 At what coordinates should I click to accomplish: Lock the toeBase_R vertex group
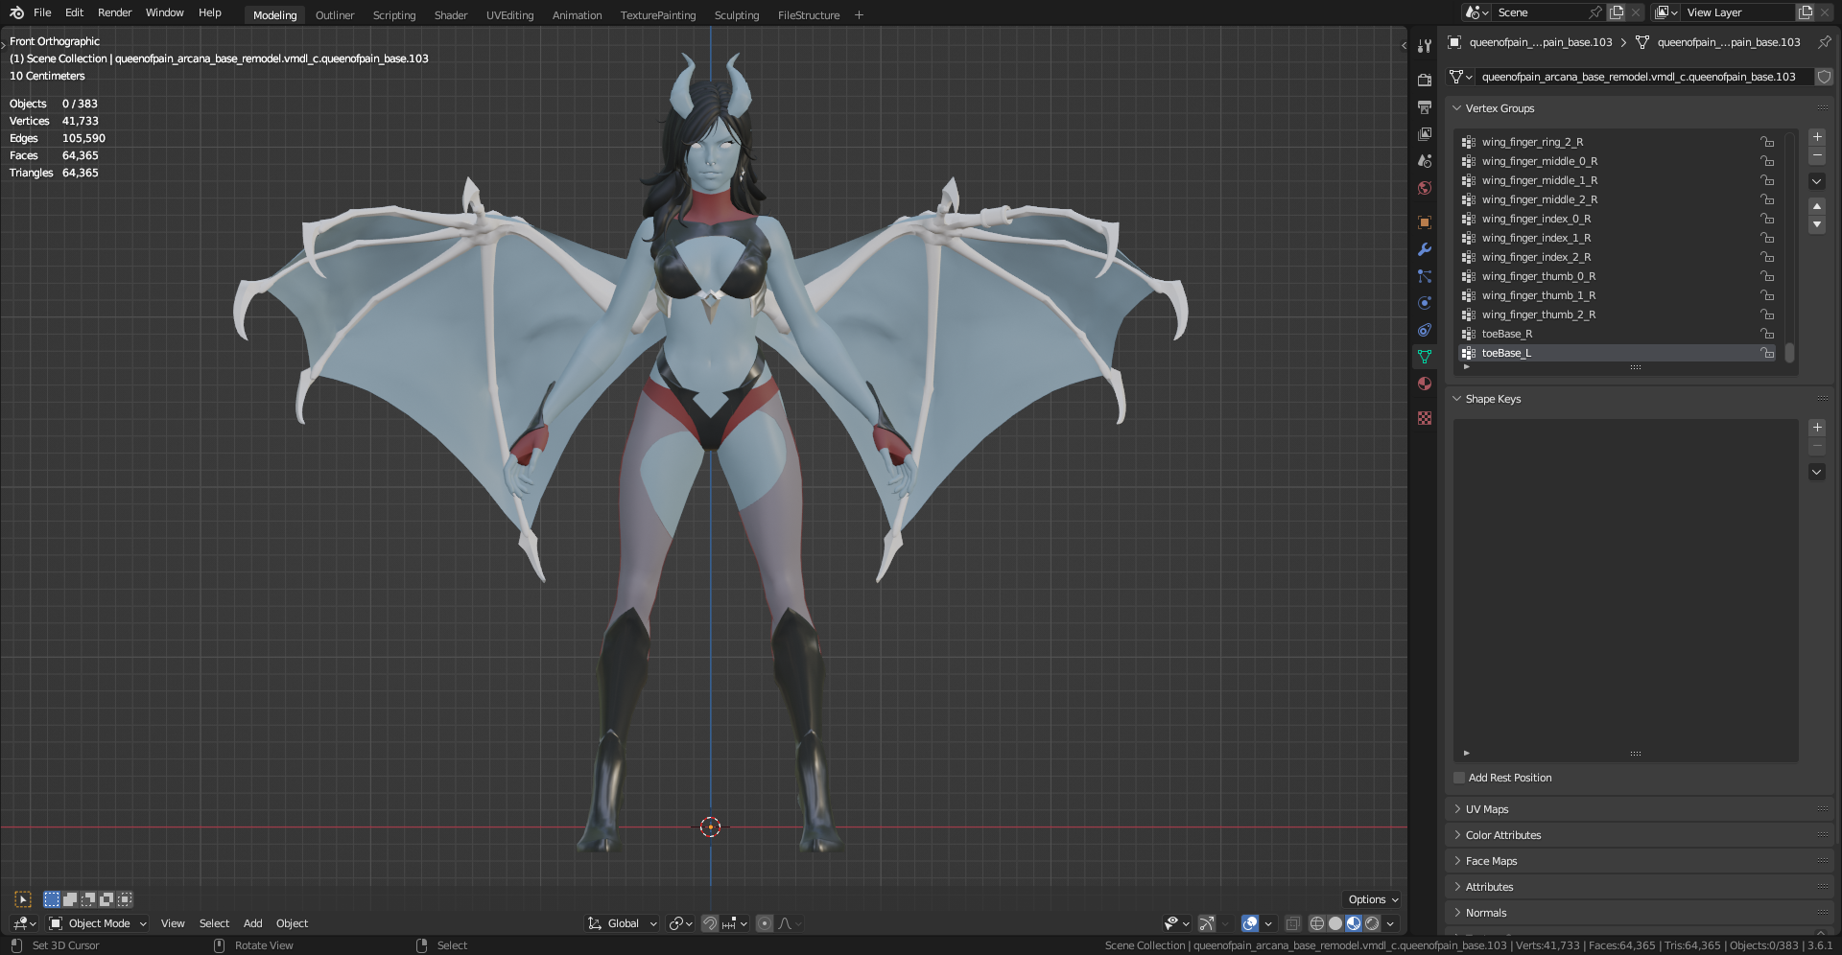(1768, 334)
